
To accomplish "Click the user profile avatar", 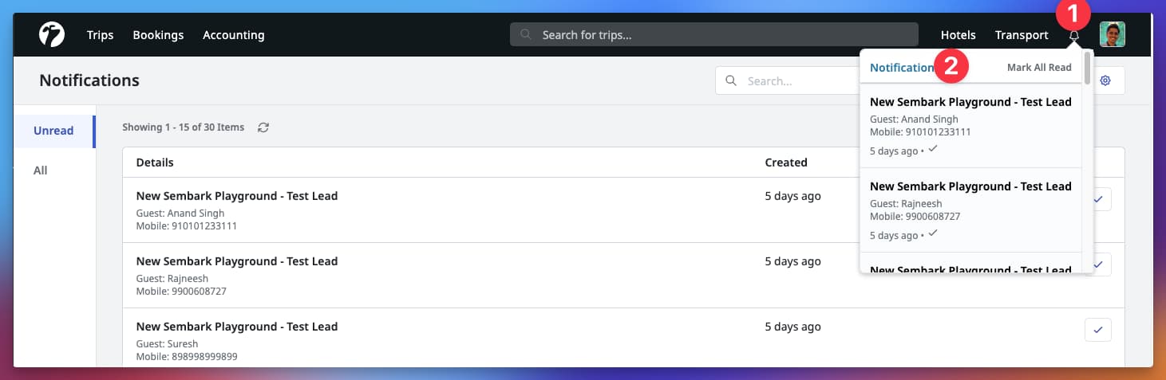I will pyautogui.click(x=1112, y=35).
